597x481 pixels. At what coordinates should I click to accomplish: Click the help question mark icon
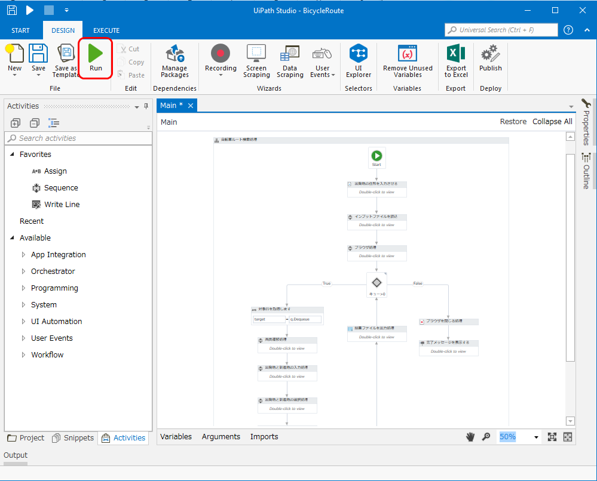(x=568, y=30)
